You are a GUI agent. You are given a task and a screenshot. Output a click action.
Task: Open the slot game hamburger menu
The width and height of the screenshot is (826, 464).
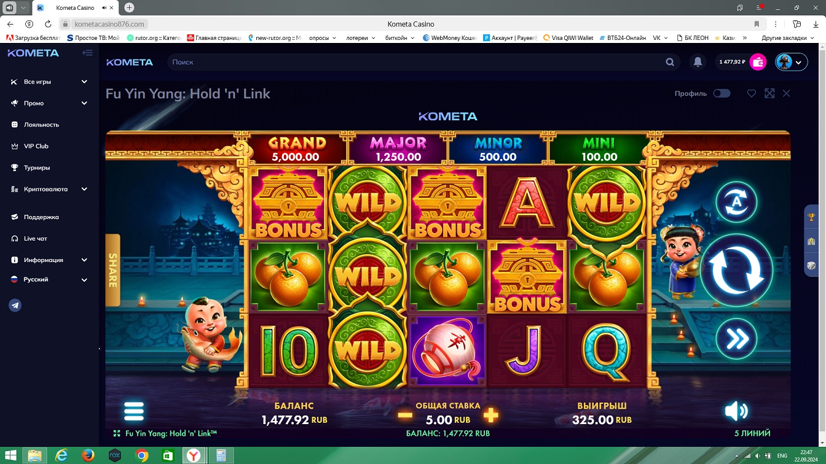coord(134,411)
